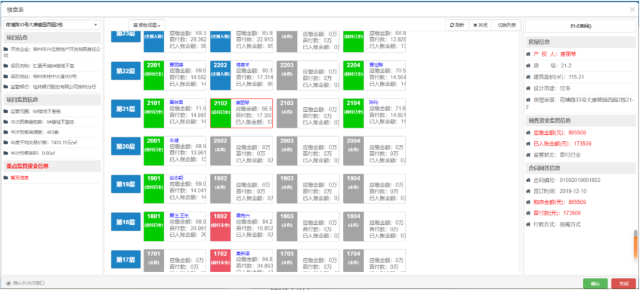The image size is (640, 290).
Task: Click the house icon beside 设计用途
Action: click(528, 88)
